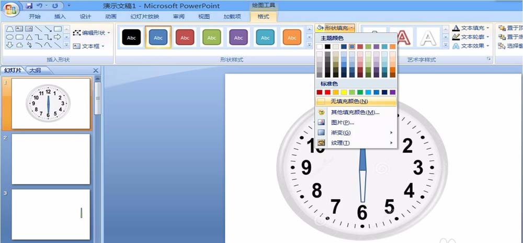Screen dimensions: 523x243
Task: Click the send to back icon
Action: coord(502,37)
